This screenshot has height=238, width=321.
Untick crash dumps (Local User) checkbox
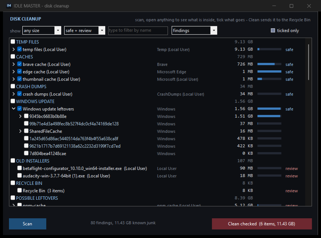(x=19, y=94)
